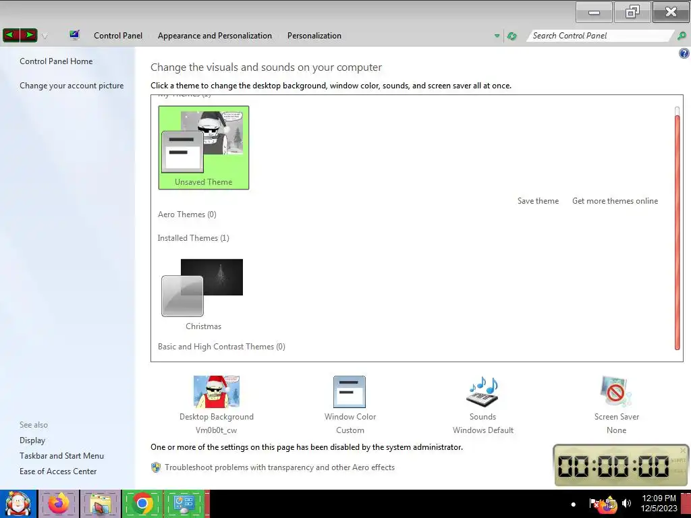Go forward using the green forward arrow

coord(28,35)
